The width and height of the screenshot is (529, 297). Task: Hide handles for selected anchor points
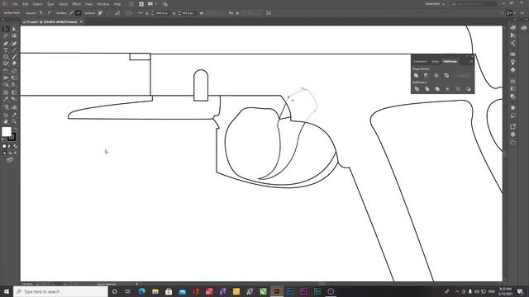click(x=79, y=13)
